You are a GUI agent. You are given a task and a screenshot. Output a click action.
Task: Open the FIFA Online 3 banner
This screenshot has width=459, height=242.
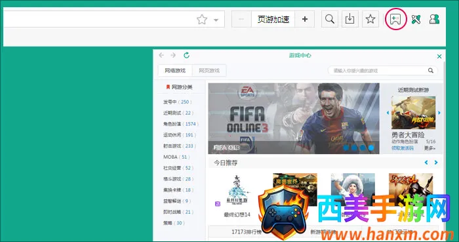click(x=294, y=119)
